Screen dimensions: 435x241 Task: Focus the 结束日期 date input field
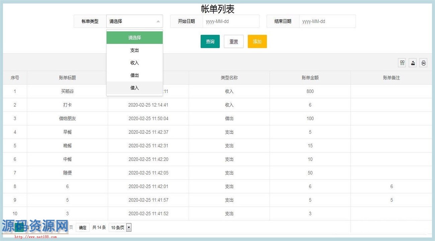[327, 21]
